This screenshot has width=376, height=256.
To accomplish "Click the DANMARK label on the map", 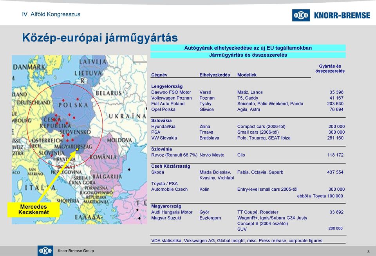I will click(29, 67).
